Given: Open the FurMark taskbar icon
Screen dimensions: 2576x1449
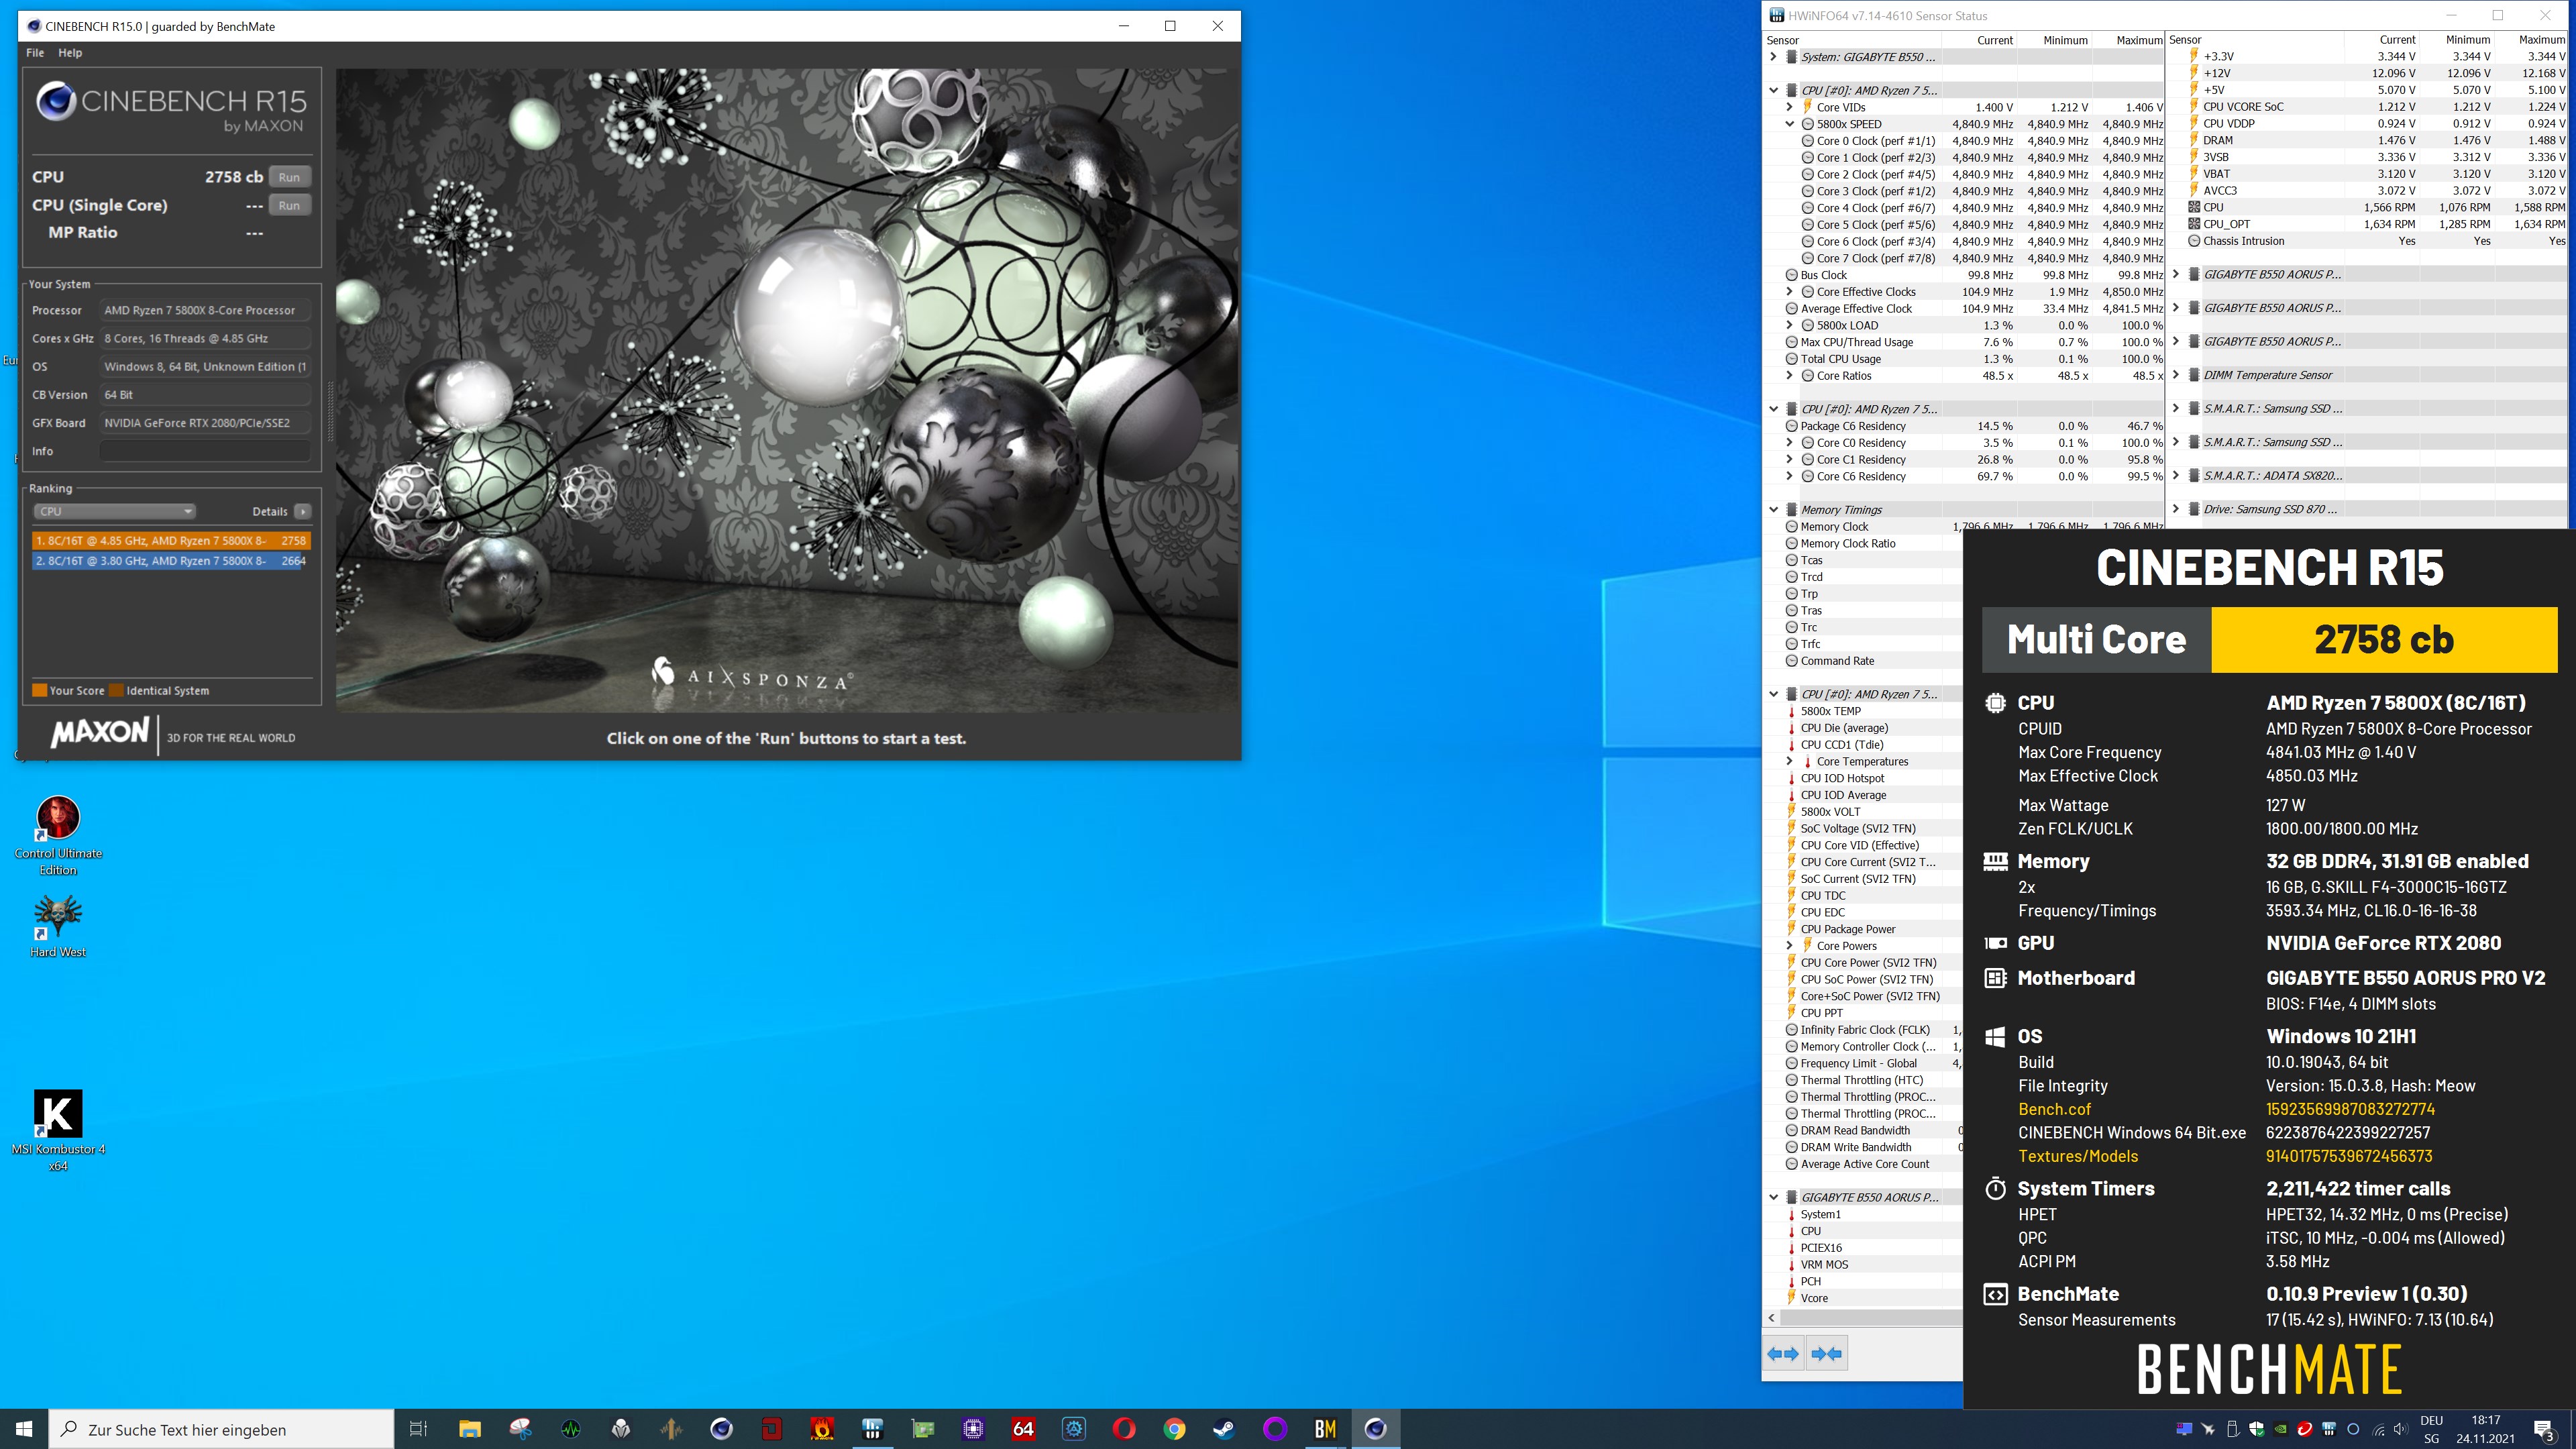Looking at the screenshot, I should coord(822,1429).
